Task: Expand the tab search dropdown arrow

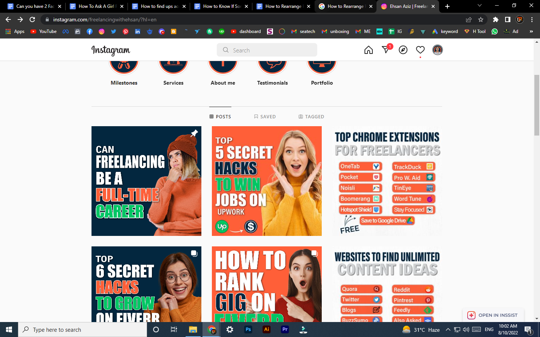Action: [x=479, y=6]
